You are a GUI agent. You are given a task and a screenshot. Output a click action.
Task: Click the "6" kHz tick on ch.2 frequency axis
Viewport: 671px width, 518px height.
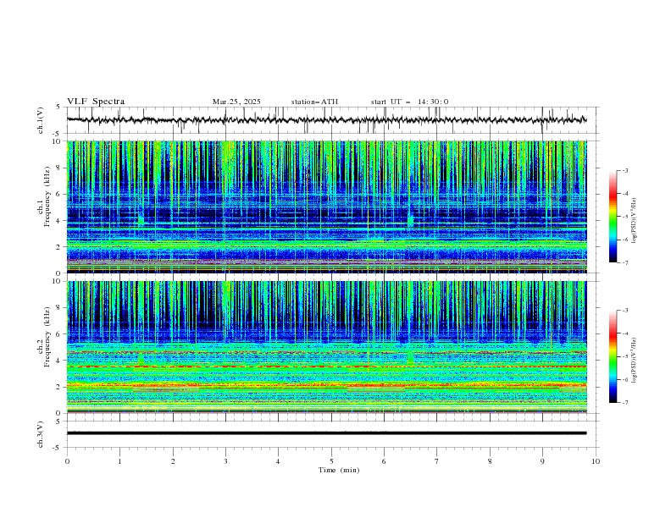point(58,334)
